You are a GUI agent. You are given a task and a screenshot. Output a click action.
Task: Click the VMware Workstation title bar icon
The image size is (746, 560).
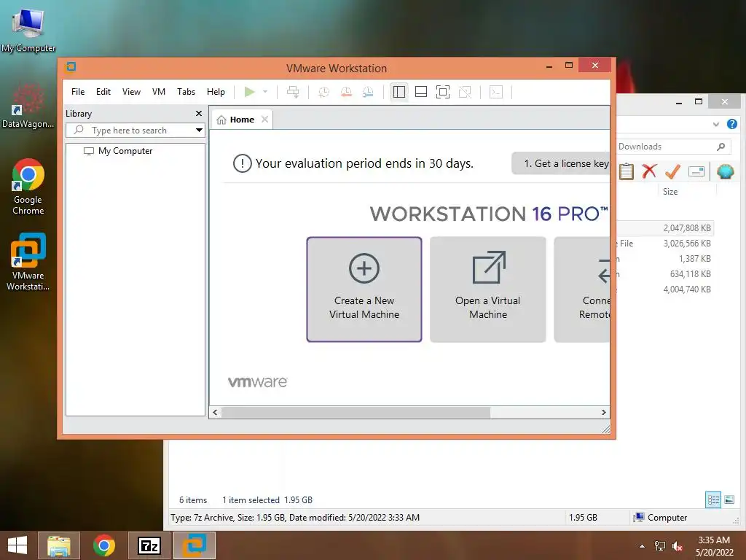point(71,66)
